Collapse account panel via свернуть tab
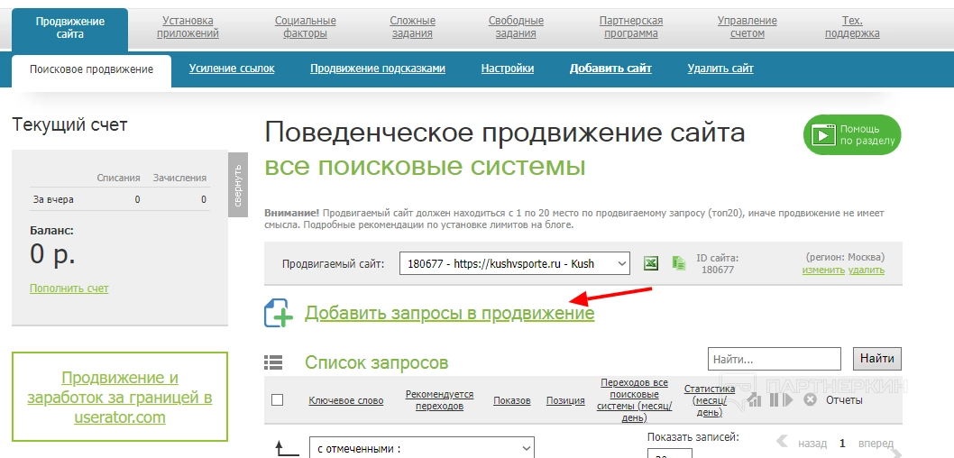The height and width of the screenshot is (458, 954). pos(238,184)
